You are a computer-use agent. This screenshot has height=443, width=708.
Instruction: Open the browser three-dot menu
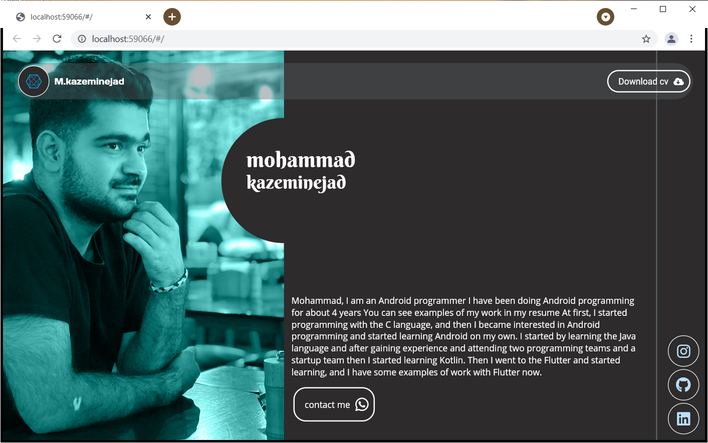coord(691,39)
